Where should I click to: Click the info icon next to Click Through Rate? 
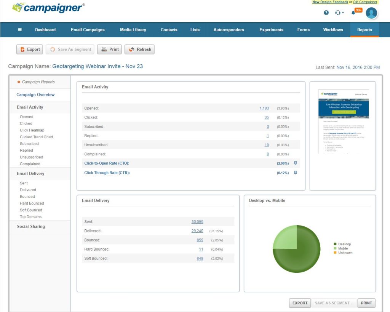295,172
